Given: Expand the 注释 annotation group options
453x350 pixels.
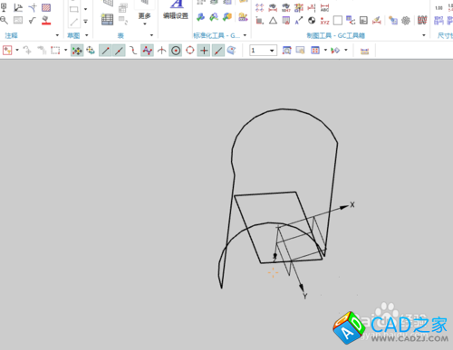Looking at the screenshot, I should (57, 35).
